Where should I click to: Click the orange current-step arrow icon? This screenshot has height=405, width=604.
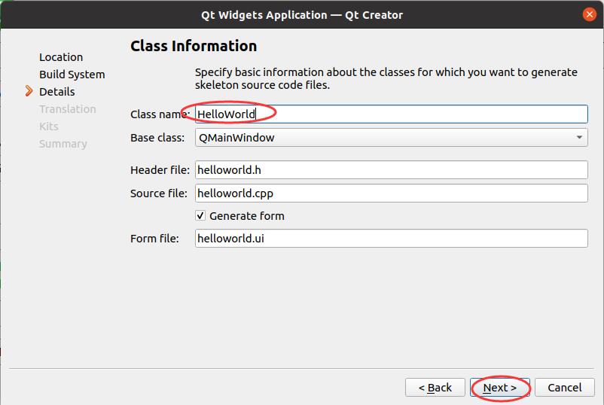29,91
